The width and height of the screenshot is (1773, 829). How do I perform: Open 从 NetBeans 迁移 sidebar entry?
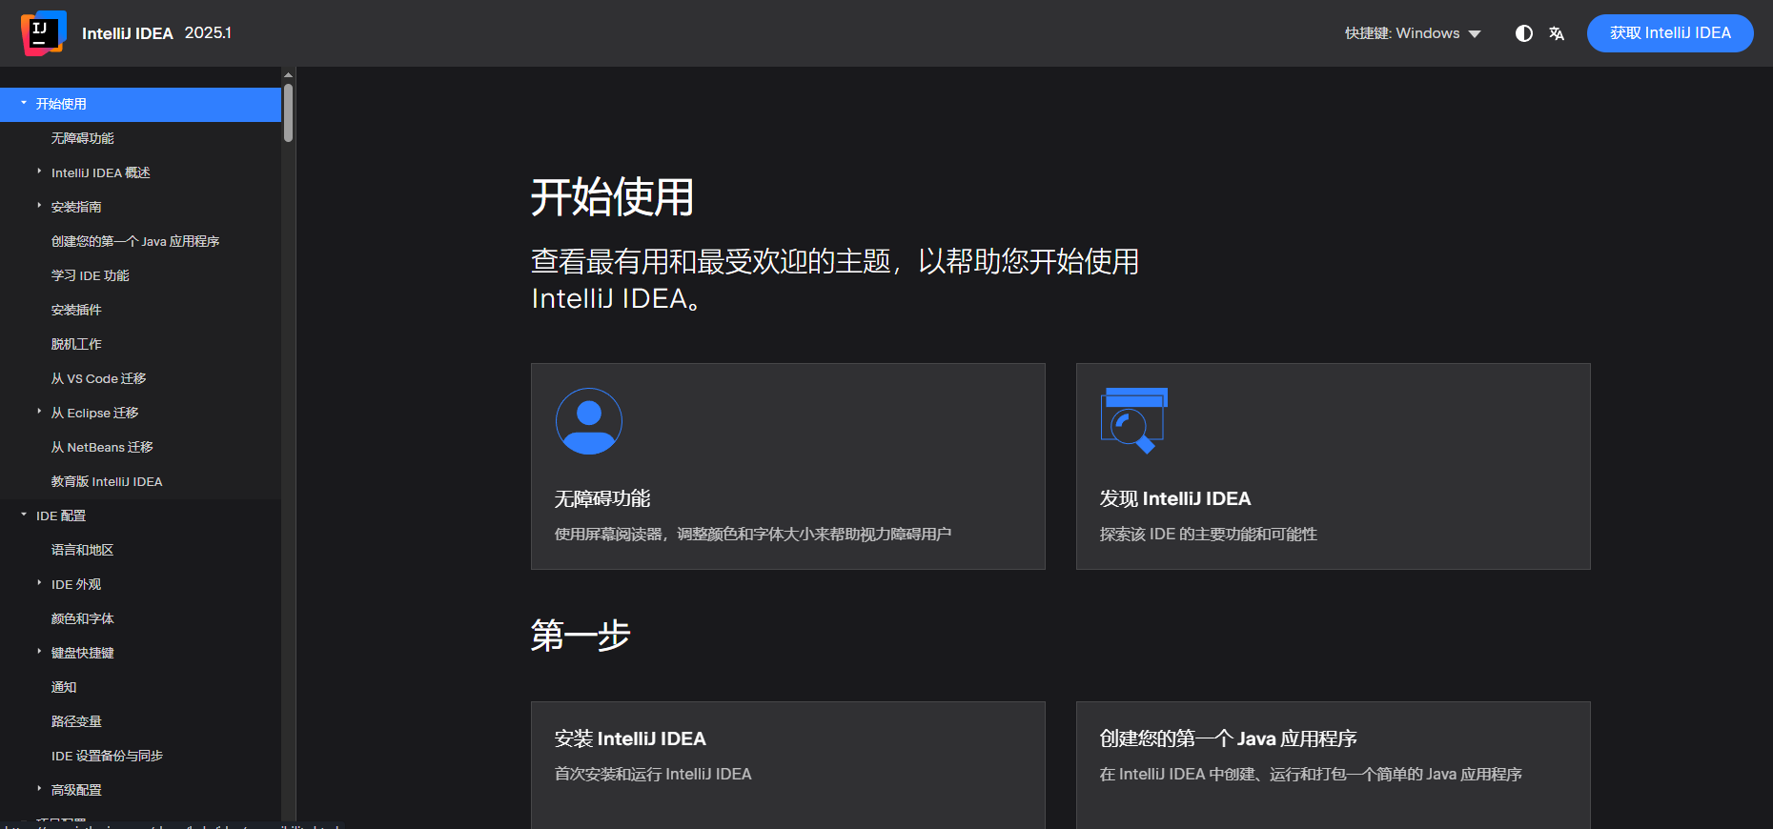tap(102, 447)
